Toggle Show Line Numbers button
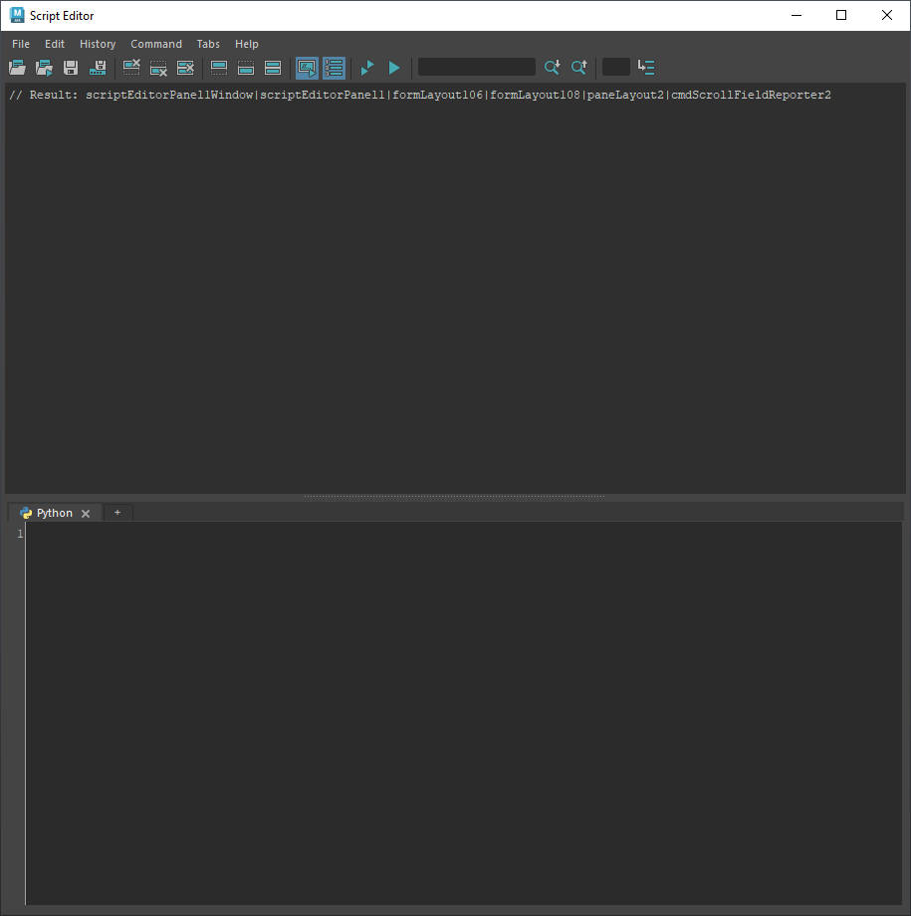 coord(334,68)
